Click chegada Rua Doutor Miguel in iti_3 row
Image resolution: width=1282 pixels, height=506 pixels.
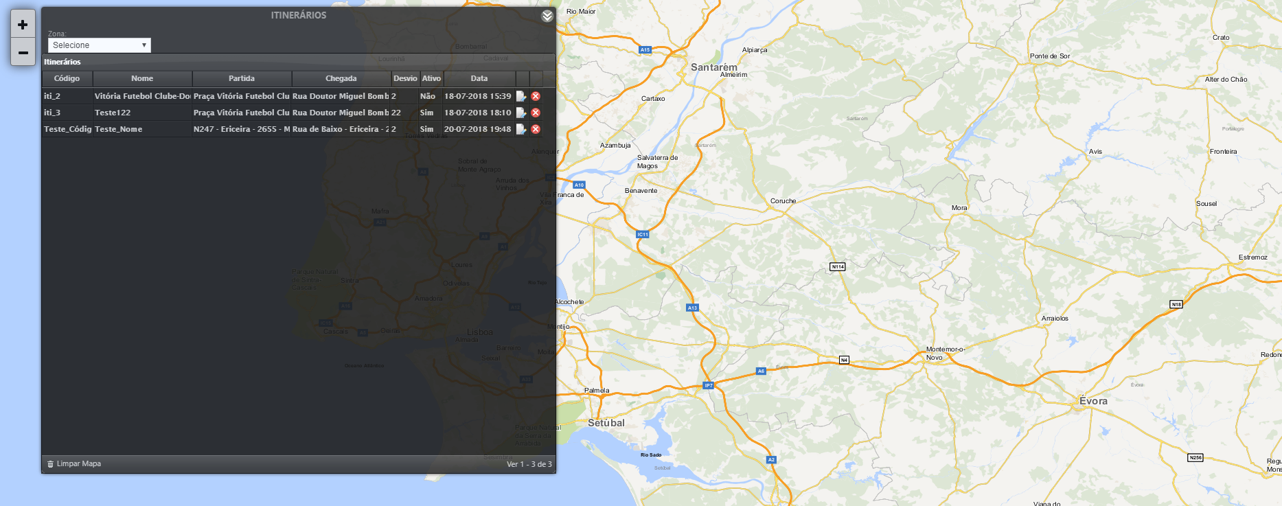(341, 113)
